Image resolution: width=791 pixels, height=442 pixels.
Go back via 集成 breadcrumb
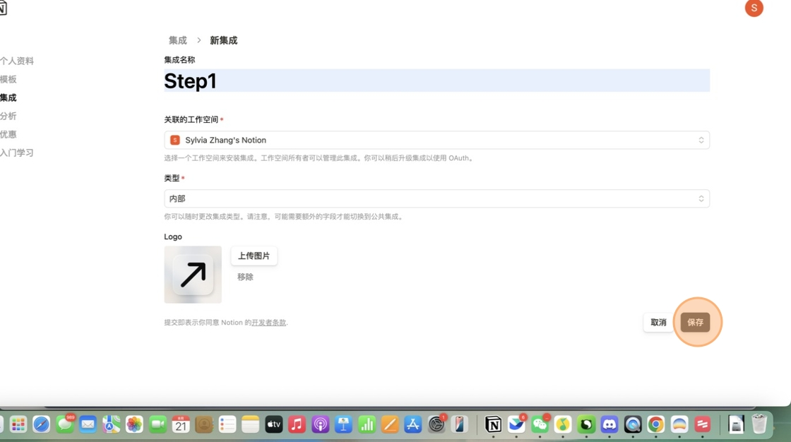[177, 40]
